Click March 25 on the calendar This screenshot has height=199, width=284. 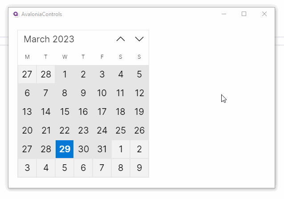121,130
